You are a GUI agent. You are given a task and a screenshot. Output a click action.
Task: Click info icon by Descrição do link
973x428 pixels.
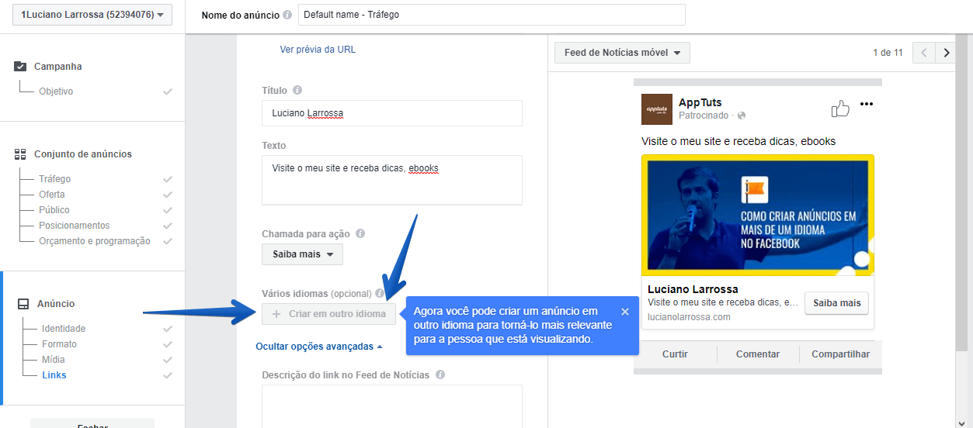[440, 374]
